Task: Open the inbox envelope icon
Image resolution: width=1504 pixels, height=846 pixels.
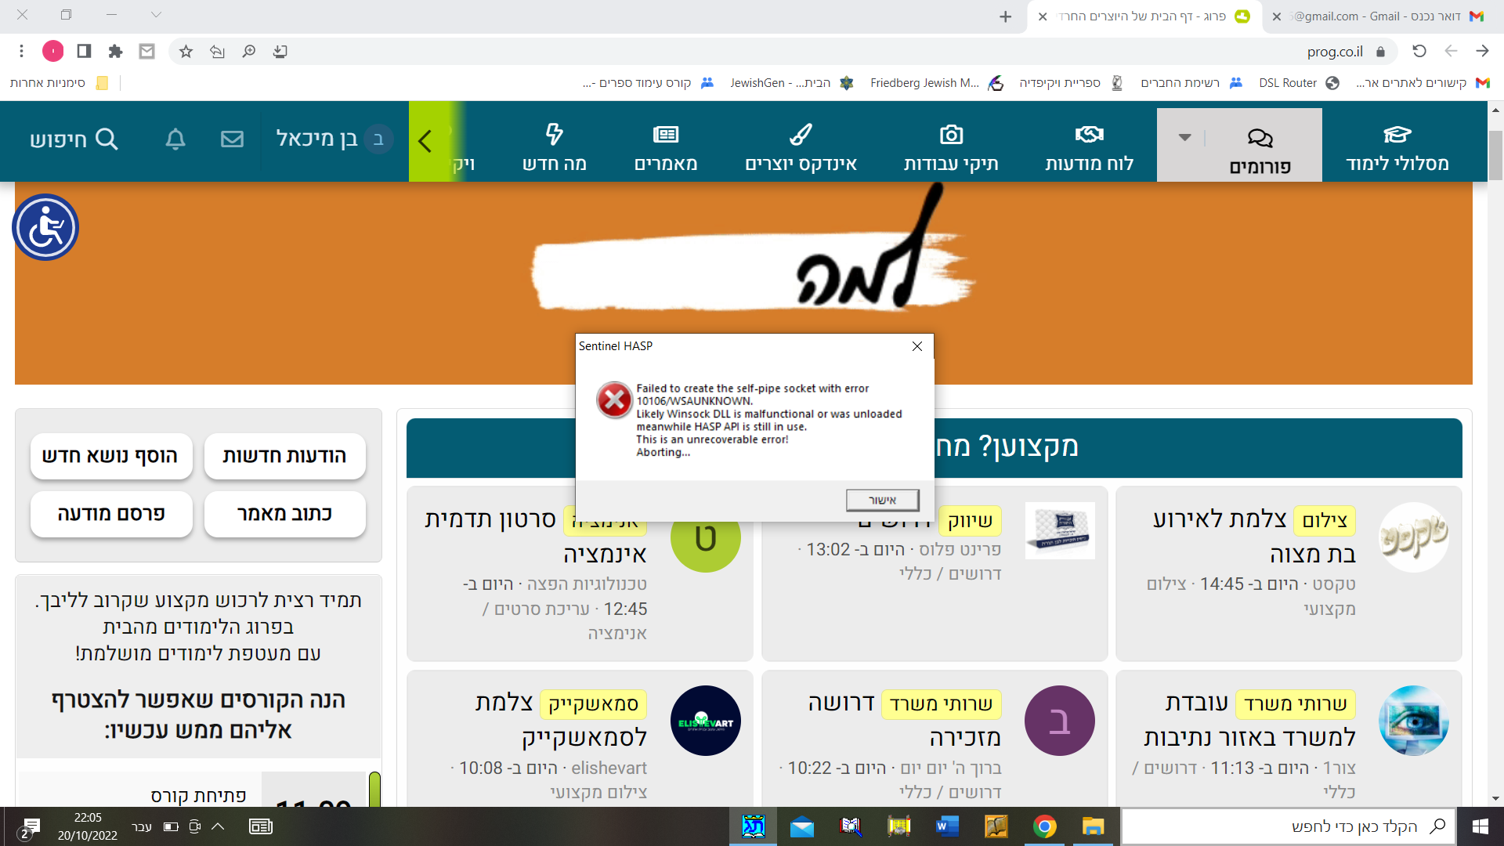Action: point(232,139)
